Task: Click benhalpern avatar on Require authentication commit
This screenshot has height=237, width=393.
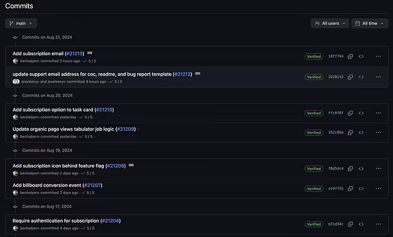Action: tap(16, 228)
